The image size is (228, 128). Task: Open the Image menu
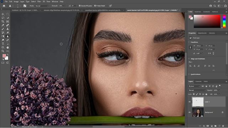pyautogui.click(x=16, y=1)
